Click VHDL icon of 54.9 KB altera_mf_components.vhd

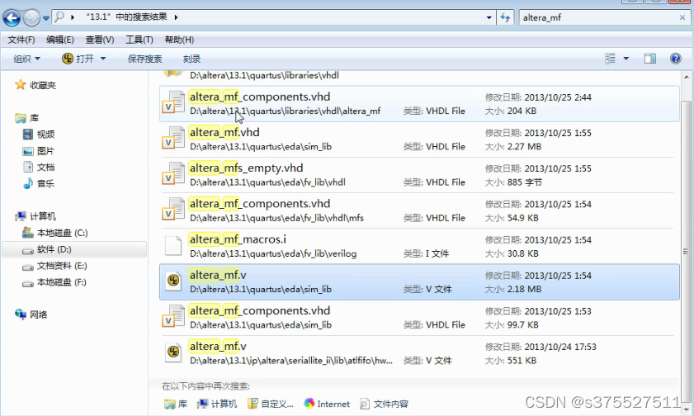coord(173,209)
